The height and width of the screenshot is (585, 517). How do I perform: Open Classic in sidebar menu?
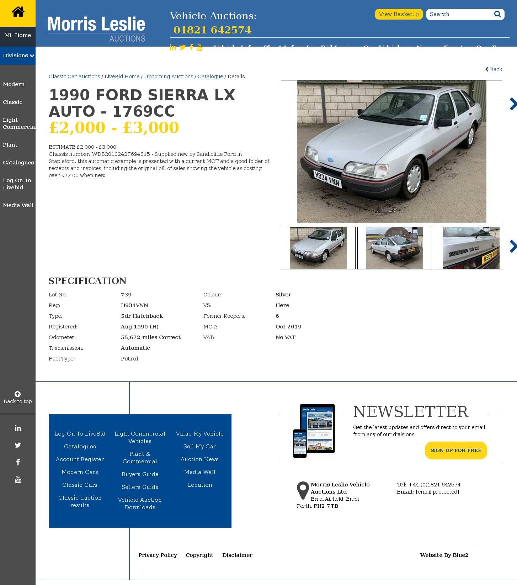[12, 102]
